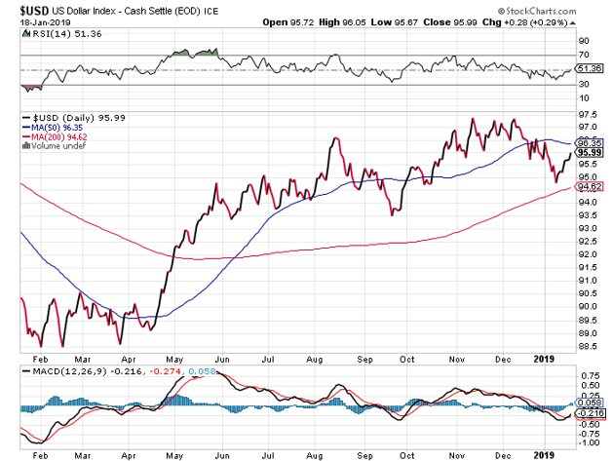This screenshot has width=613, height=461.
Task: Click the 95.99 last price tag
Action: (x=588, y=152)
